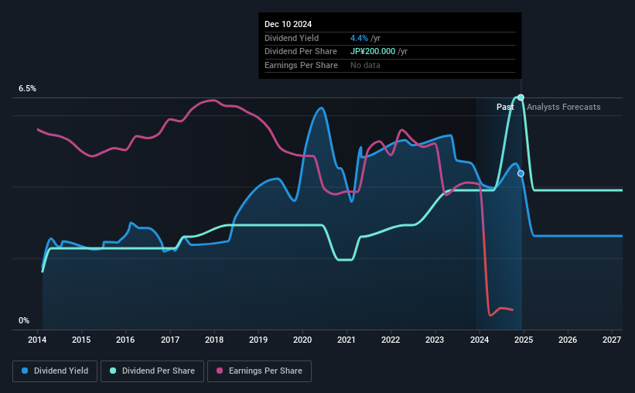Click the 2014 x-axis label
The image size is (635, 393).
(37, 340)
